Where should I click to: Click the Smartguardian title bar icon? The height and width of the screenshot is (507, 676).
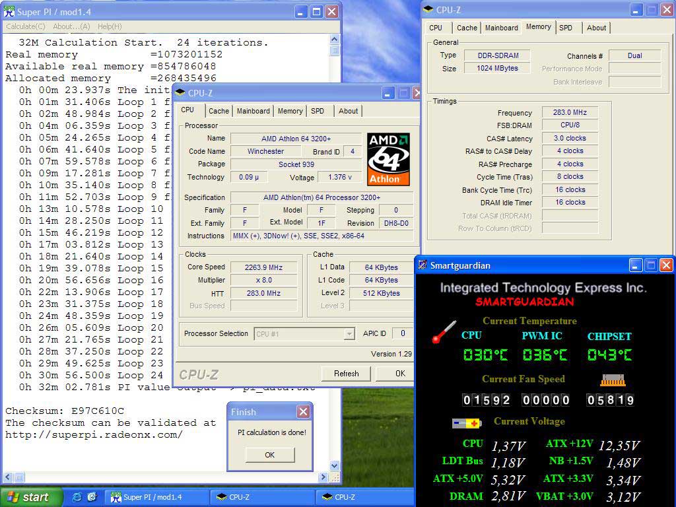click(423, 265)
